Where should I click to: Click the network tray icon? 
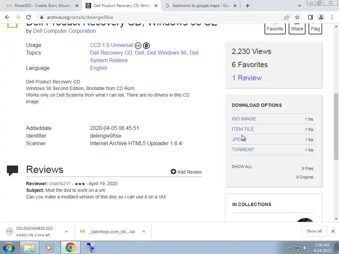pyautogui.click(x=298, y=248)
